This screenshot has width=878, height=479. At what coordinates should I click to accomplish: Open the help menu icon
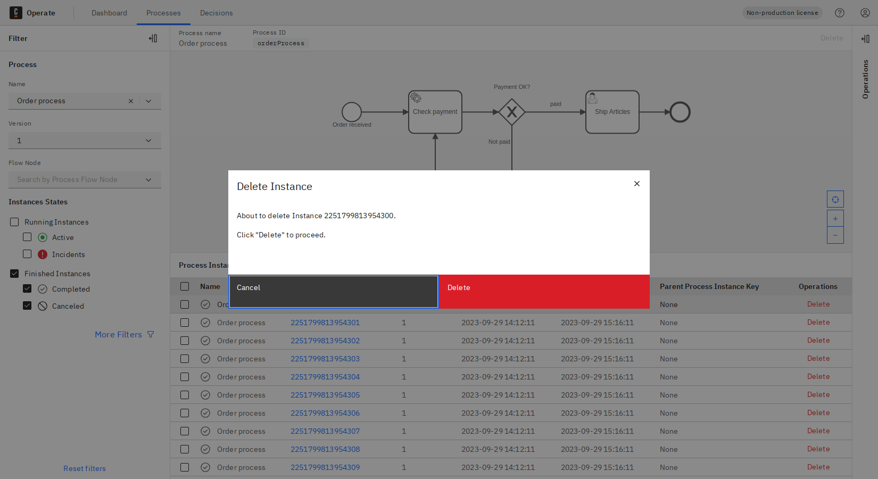pyautogui.click(x=840, y=13)
